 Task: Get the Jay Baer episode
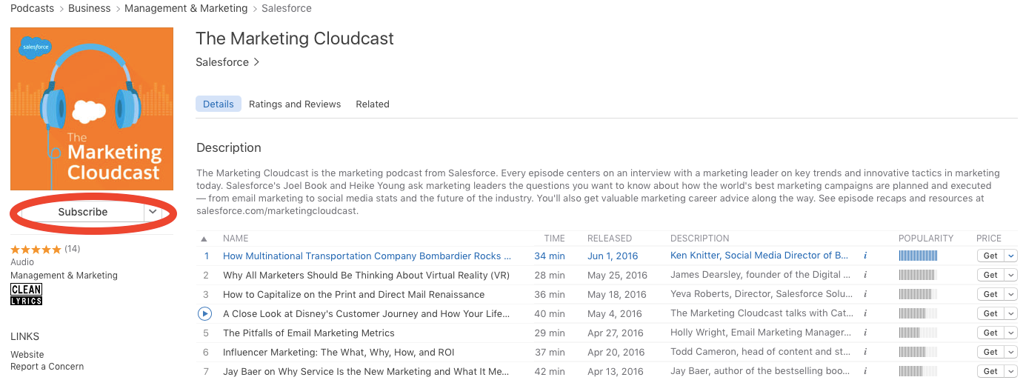990,371
